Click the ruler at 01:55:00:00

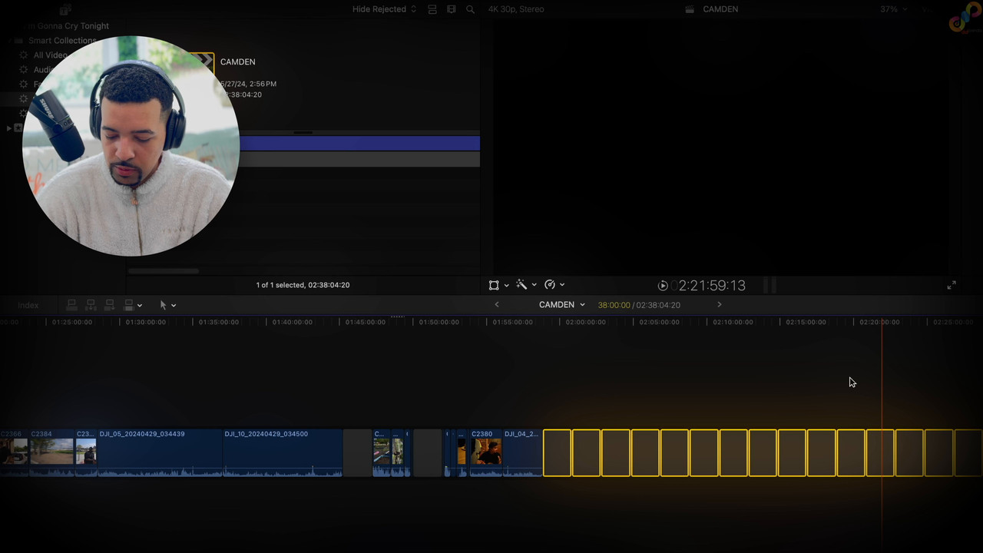[x=512, y=322]
